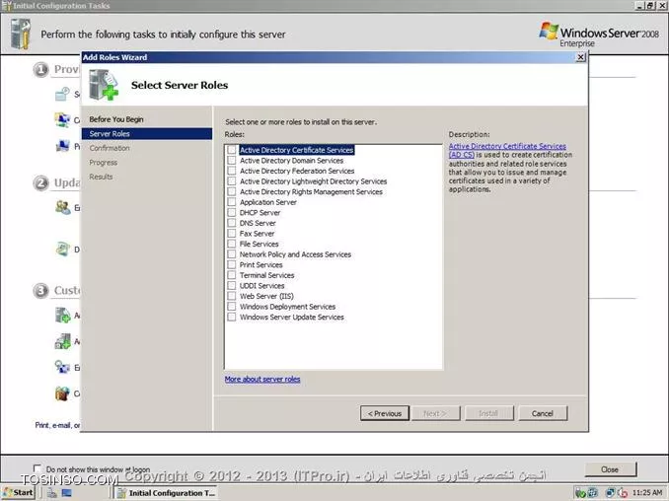This screenshot has height=501, width=669.
Task: Enable the Print Services checkbox
Action: coord(231,264)
